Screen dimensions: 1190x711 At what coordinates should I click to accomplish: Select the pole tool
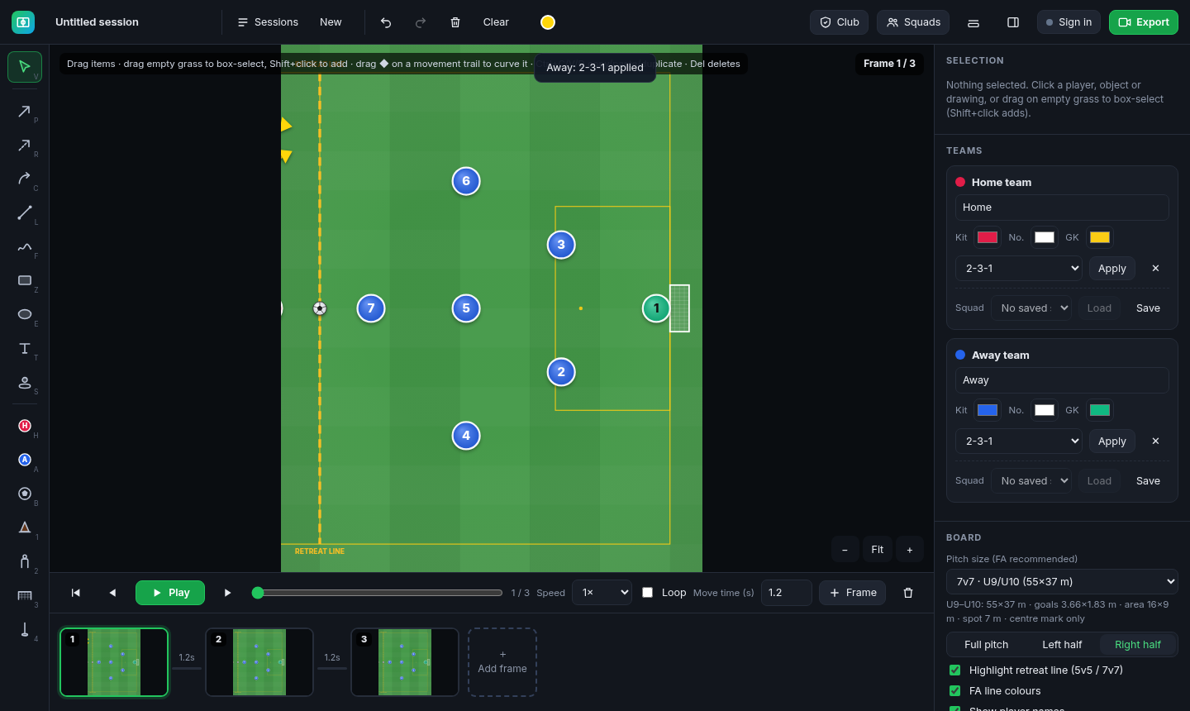[25, 629]
